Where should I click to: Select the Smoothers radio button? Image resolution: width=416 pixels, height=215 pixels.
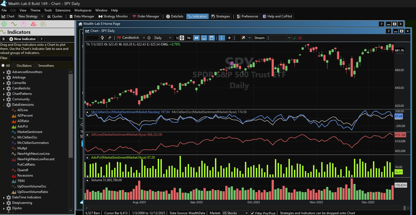pyautogui.click(x=35, y=66)
